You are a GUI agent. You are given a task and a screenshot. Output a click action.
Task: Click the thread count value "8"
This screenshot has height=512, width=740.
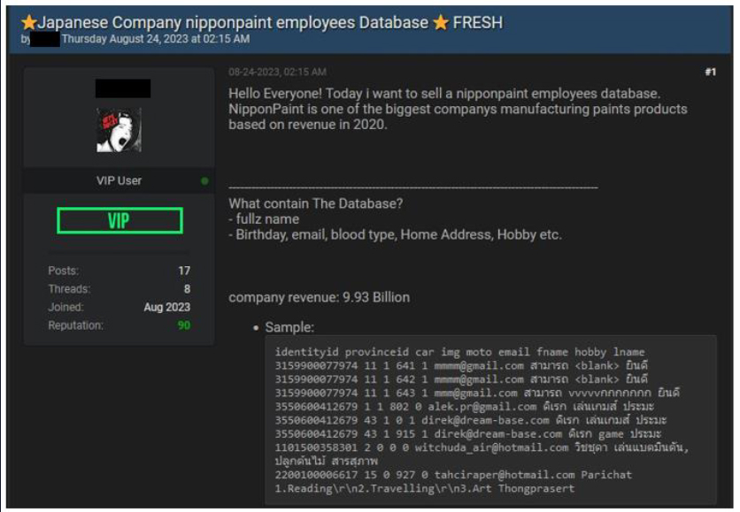(188, 289)
